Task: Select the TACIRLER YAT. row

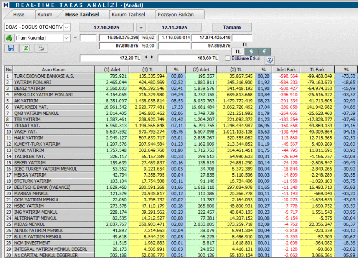Action: point(181,156)
